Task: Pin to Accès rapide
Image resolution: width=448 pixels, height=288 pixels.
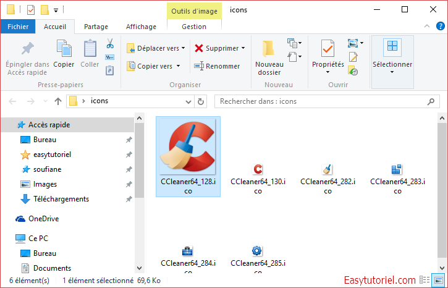Action: coord(27,59)
